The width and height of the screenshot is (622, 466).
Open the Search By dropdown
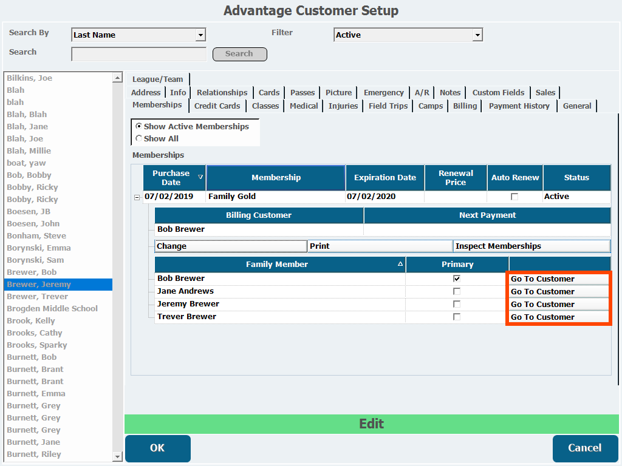pyautogui.click(x=200, y=35)
